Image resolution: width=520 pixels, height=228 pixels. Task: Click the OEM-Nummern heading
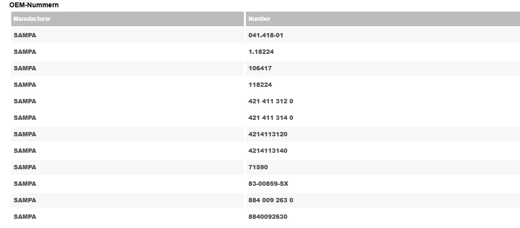[34, 5]
